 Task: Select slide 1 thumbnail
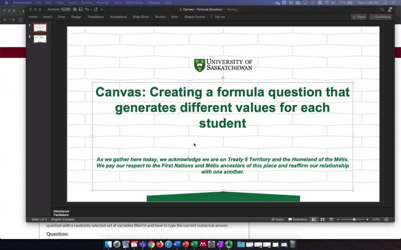[x=40, y=27]
